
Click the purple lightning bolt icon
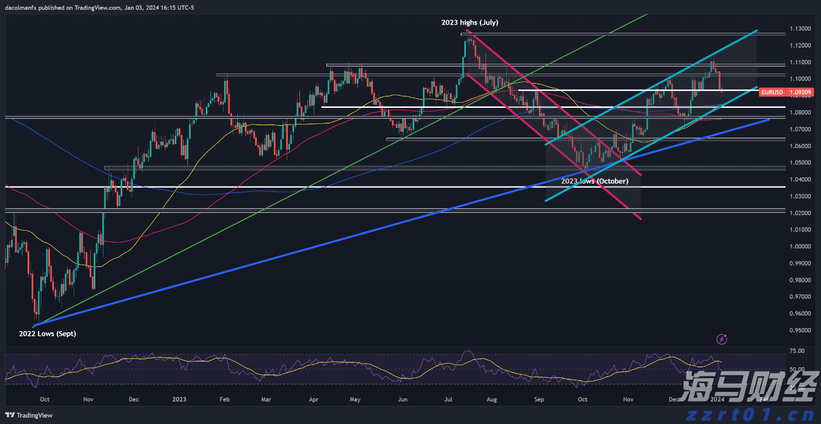click(722, 339)
